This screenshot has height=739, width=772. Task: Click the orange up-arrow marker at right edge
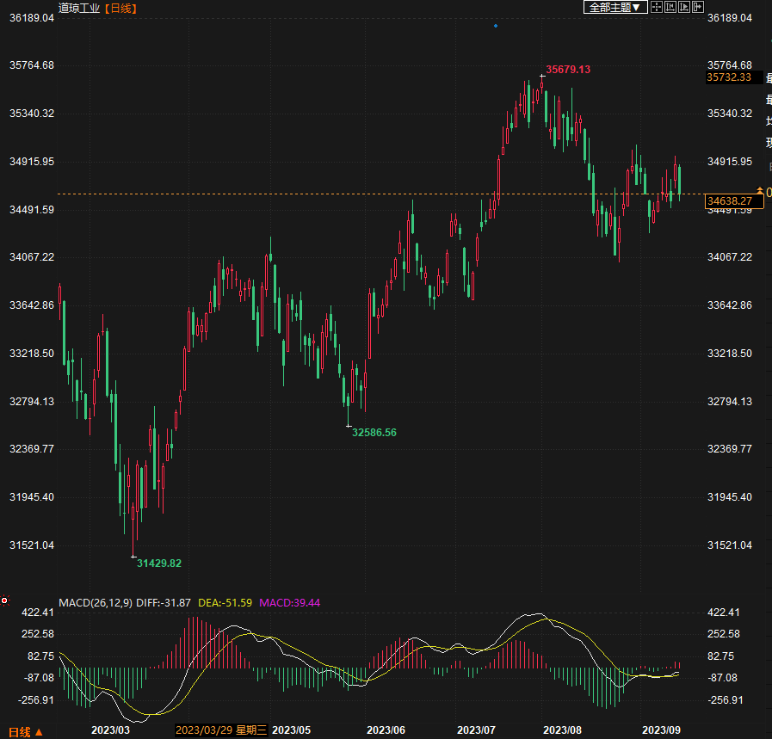(x=759, y=190)
